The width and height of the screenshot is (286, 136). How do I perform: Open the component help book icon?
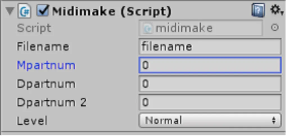click(258, 10)
